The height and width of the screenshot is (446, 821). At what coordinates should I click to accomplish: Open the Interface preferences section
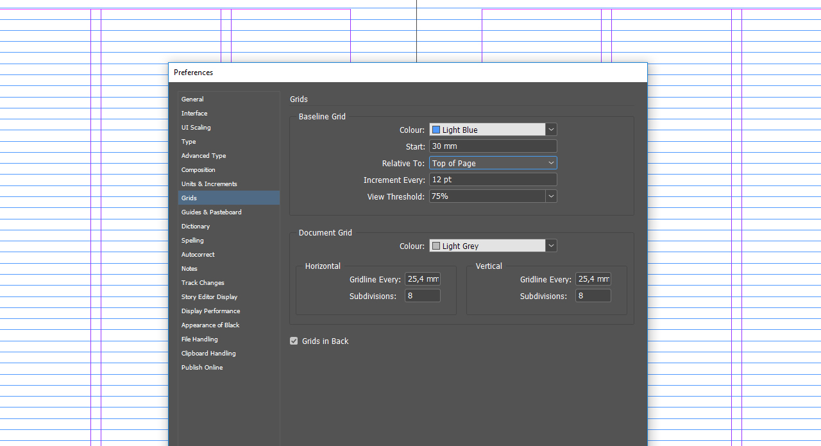194,114
